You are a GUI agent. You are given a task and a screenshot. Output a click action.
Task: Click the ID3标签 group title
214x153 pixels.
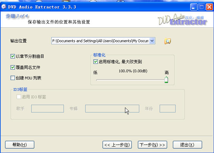[x=20, y=90]
